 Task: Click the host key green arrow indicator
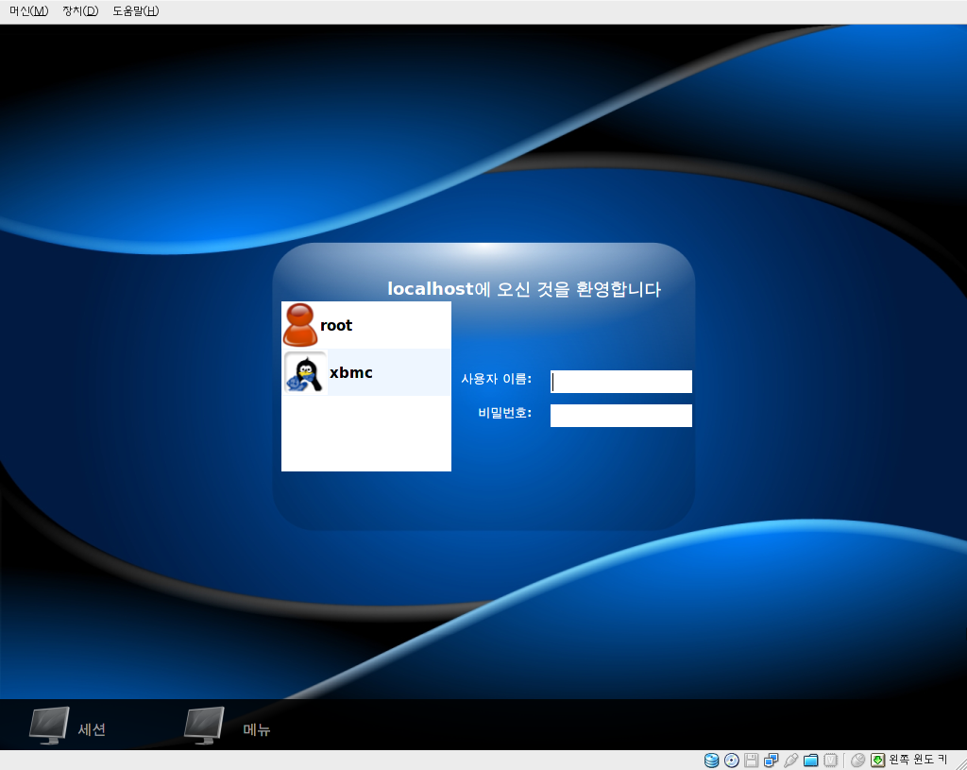877,761
